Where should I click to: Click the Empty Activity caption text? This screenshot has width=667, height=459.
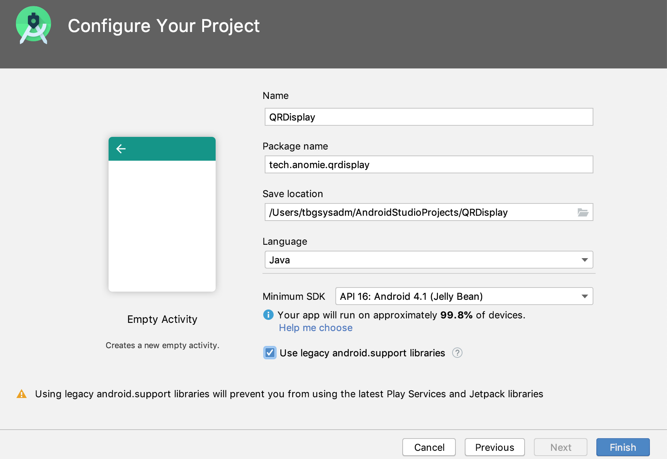point(162,319)
